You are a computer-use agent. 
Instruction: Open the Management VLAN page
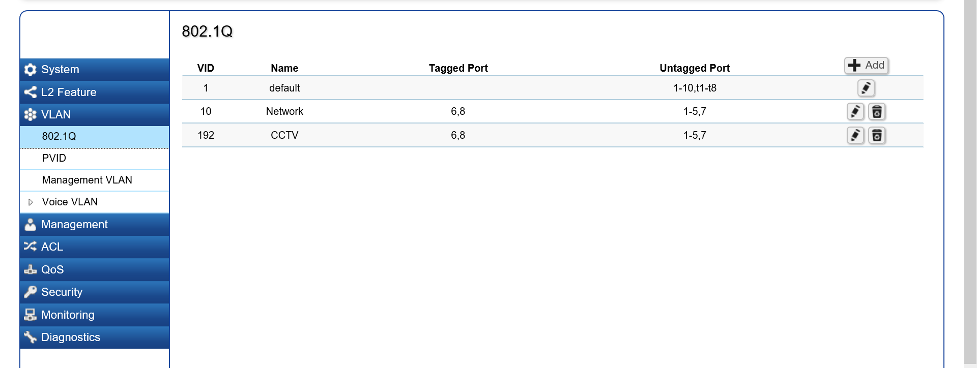pyautogui.click(x=87, y=180)
